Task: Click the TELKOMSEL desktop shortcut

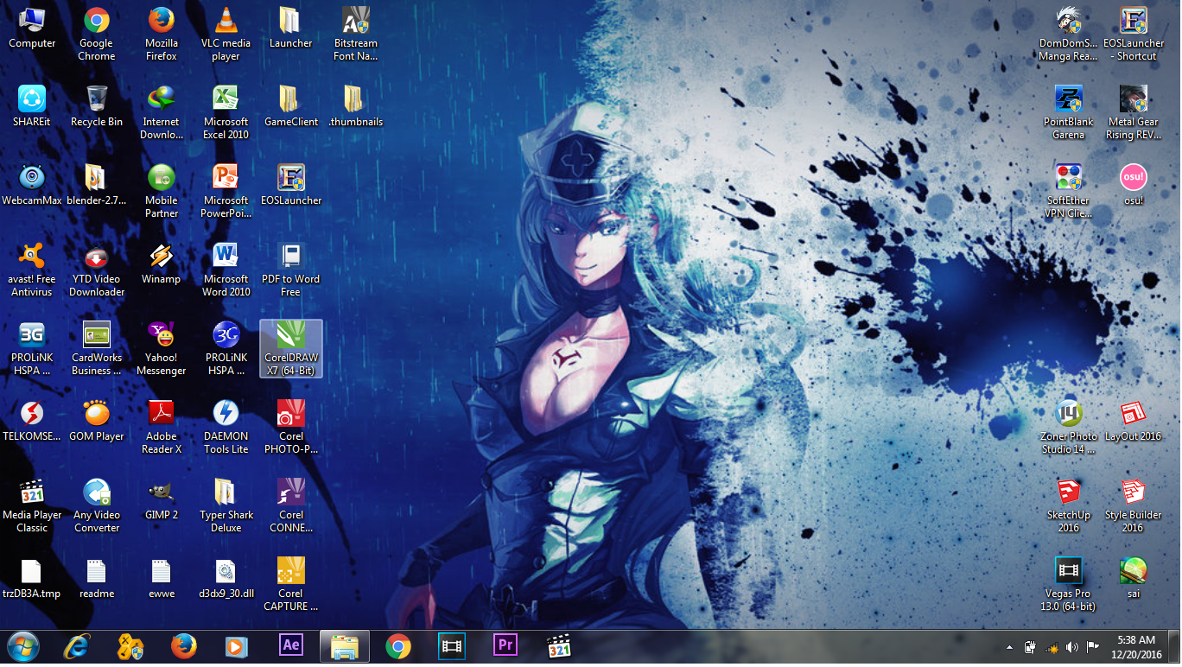Action: pyautogui.click(x=32, y=421)
